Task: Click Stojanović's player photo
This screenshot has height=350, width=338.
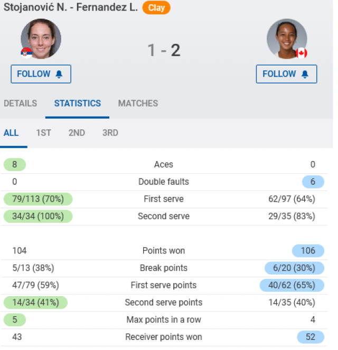Action: tap(41, 39)
